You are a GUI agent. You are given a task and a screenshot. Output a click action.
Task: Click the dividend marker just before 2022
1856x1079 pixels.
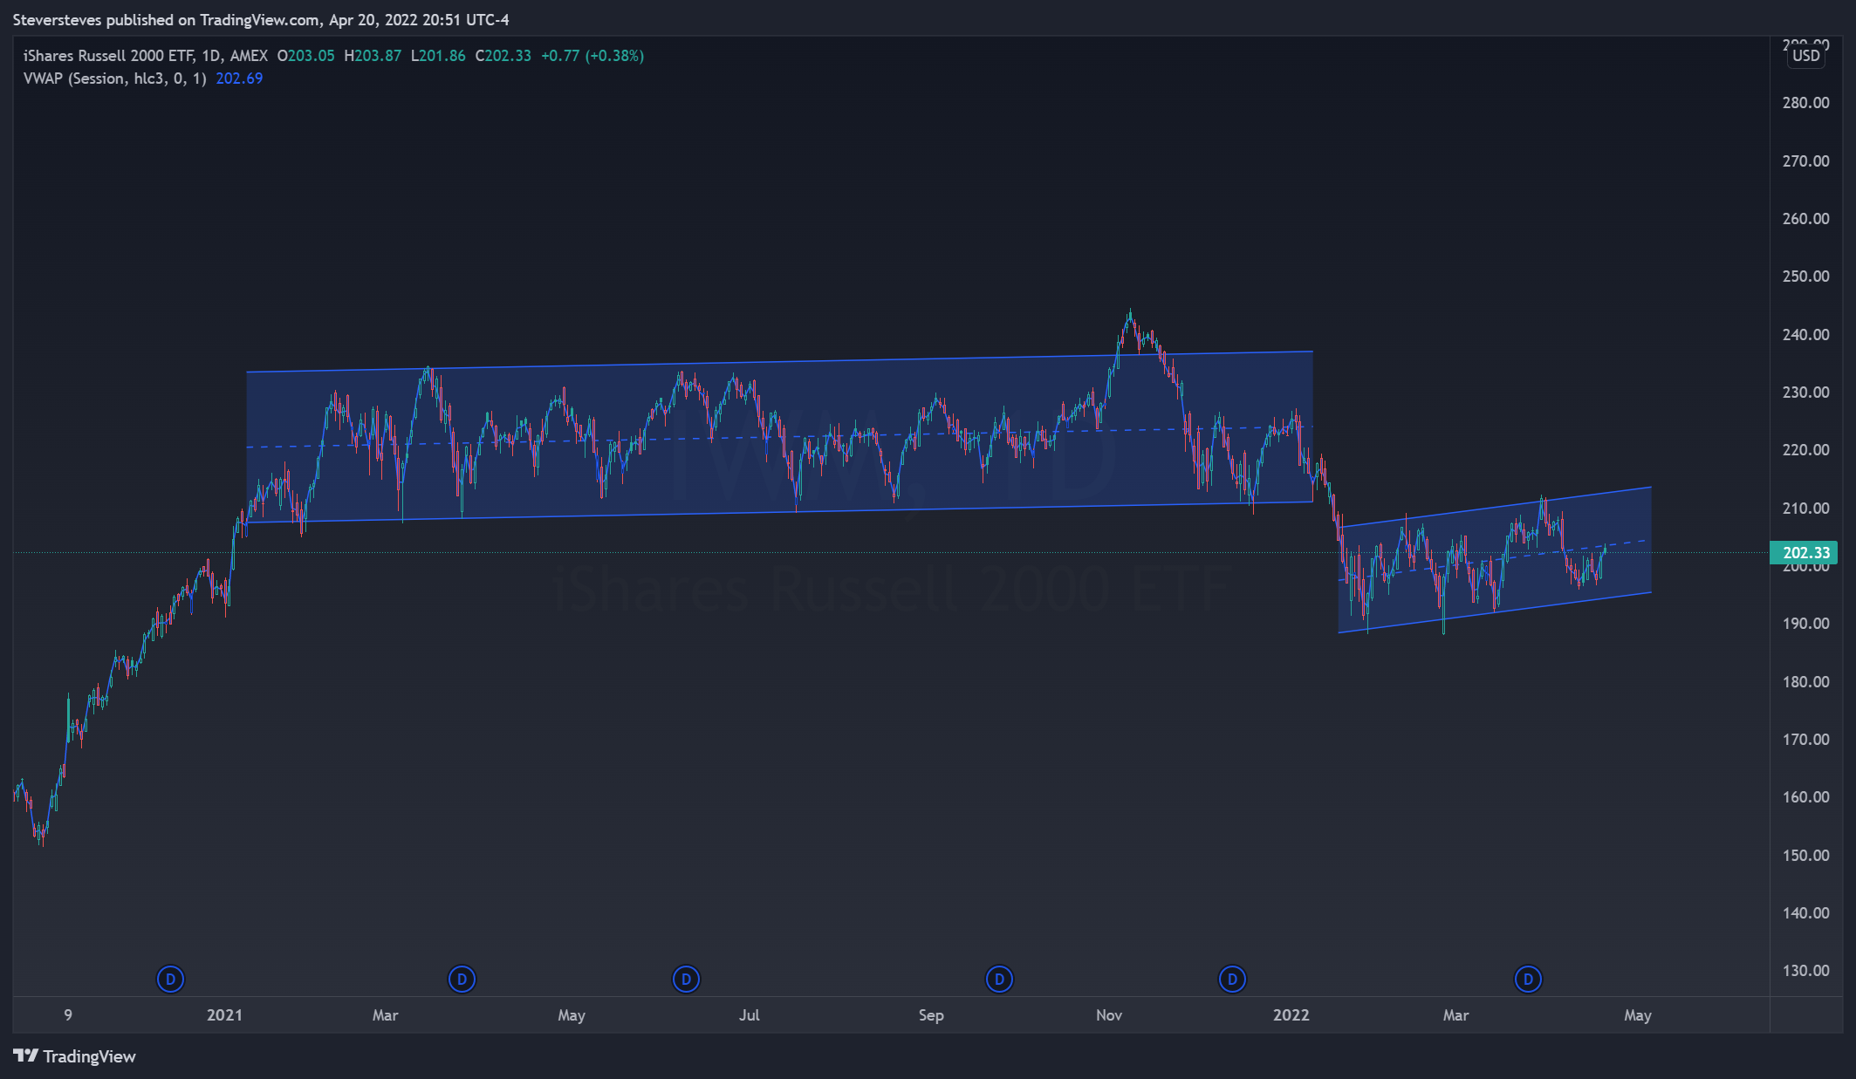(1232, 979)
